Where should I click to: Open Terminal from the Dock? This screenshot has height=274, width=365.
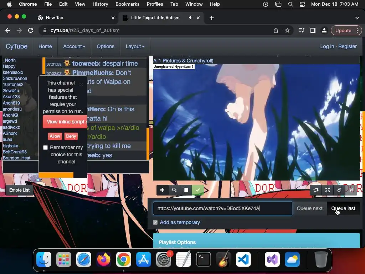204,259
